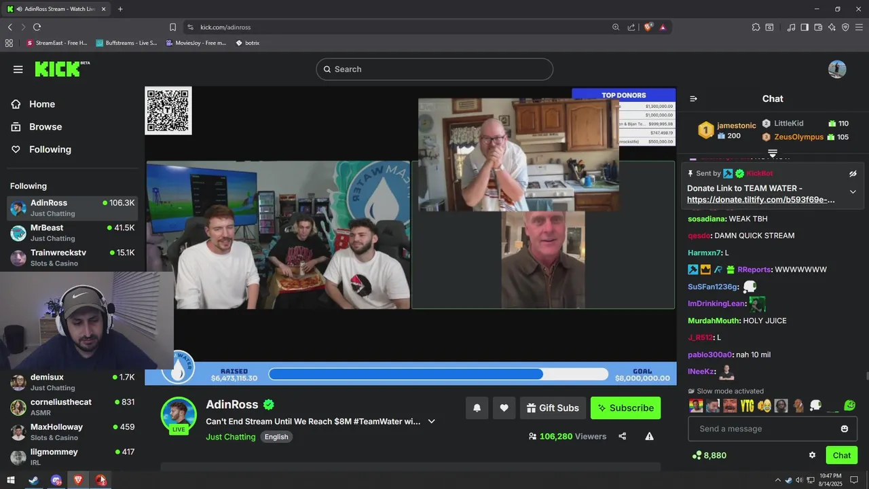Open the browser playlist music note icon

click(x=791, y=27)
